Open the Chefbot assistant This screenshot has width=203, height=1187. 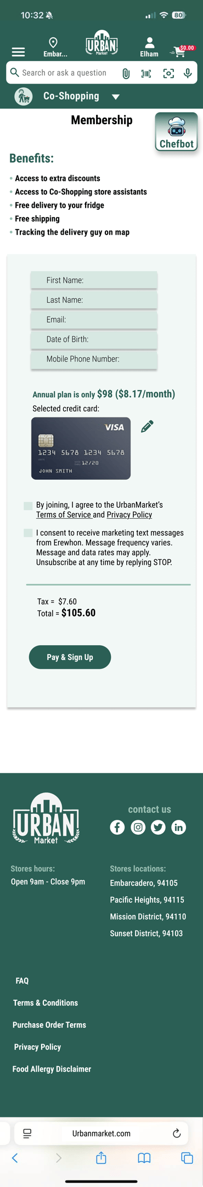click(176, 132)
